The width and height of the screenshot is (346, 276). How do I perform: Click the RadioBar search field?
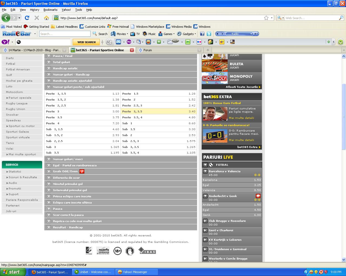click(65, 34)
